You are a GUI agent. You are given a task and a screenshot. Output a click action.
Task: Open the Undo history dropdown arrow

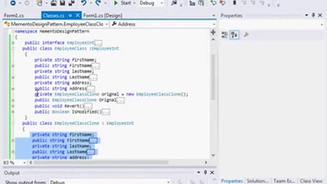coord(91,3)
